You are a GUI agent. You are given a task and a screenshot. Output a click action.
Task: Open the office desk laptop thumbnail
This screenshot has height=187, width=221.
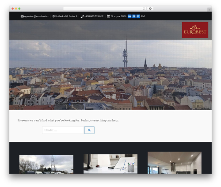pyautogui.click(x=110, y=164)
